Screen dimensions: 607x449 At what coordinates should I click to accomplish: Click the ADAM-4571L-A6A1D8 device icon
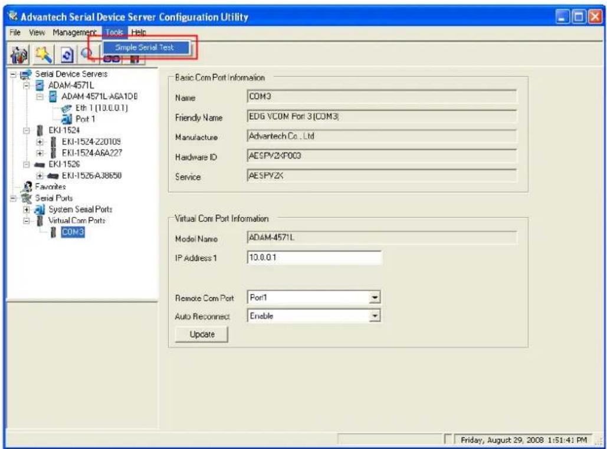click(53, 96)
